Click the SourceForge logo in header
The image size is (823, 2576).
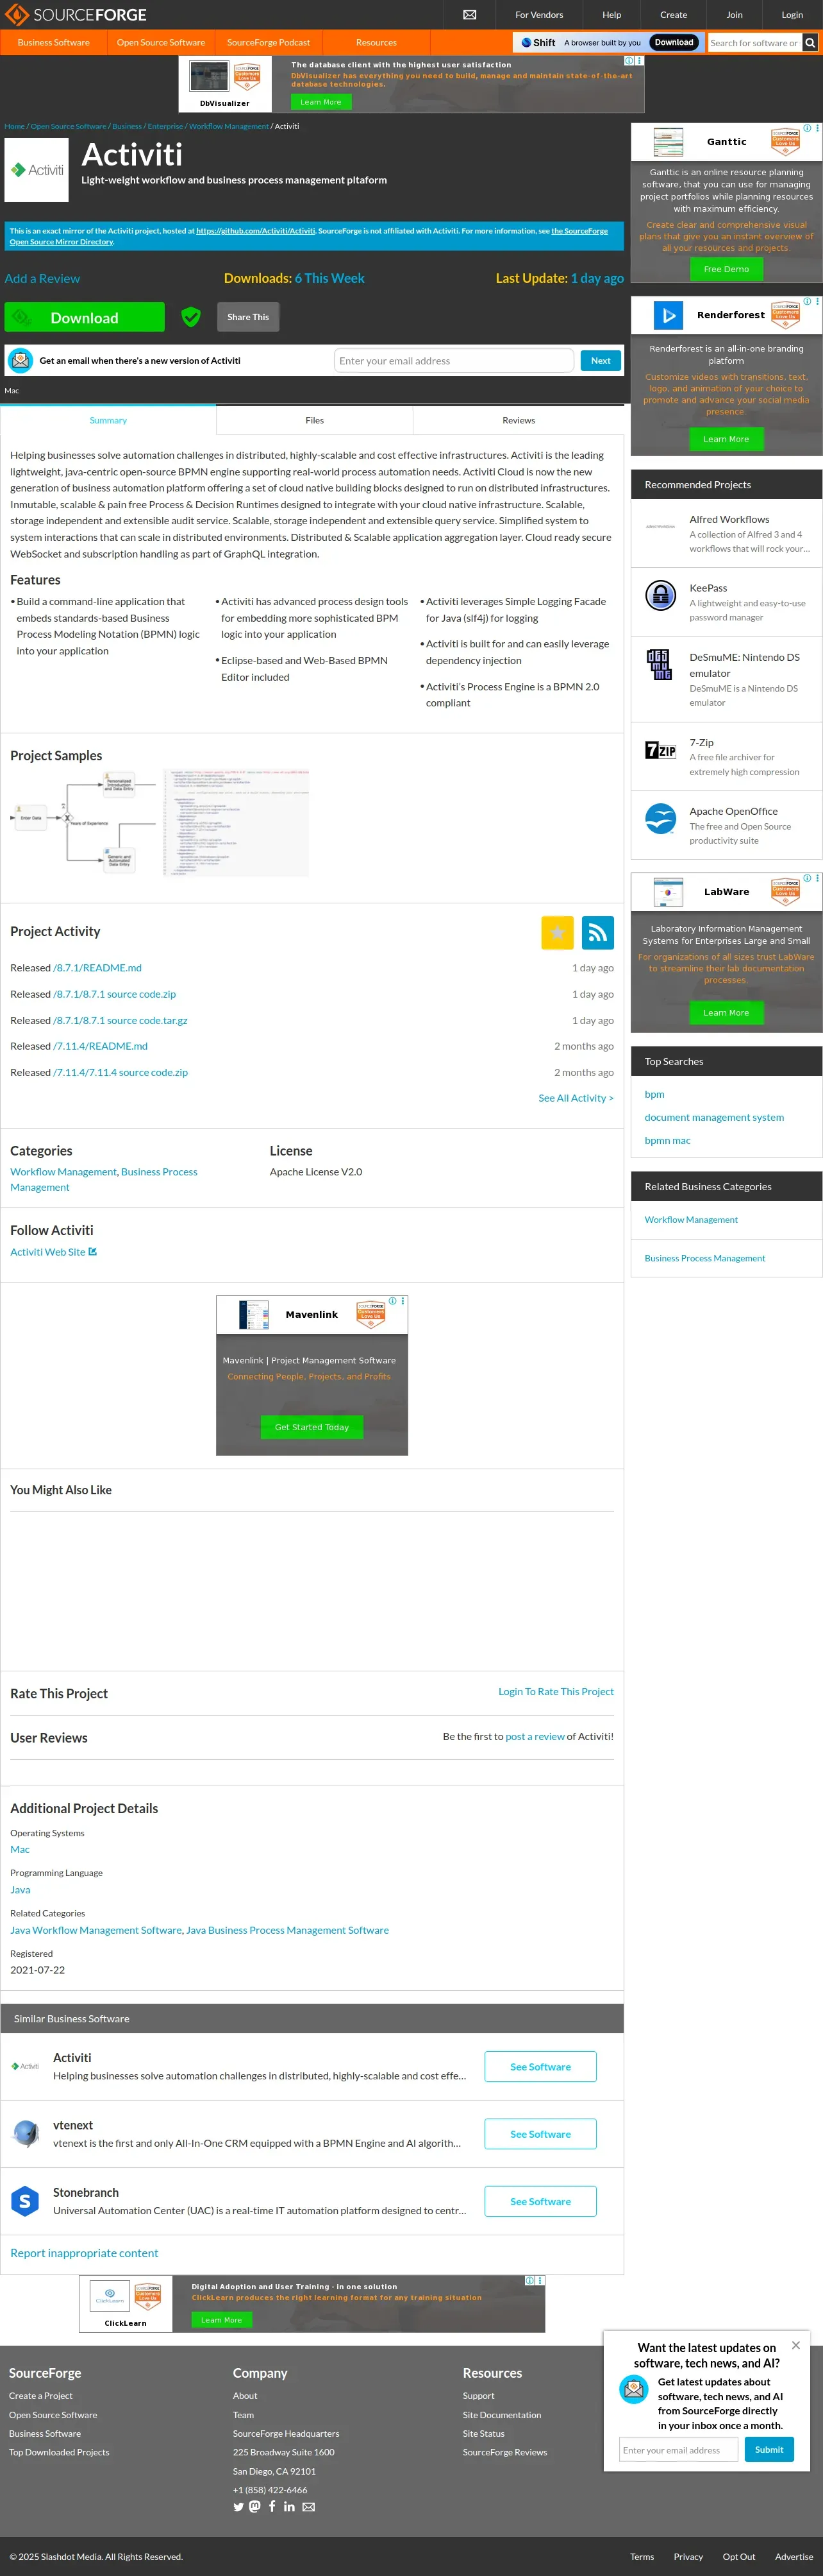pos(76,15)
